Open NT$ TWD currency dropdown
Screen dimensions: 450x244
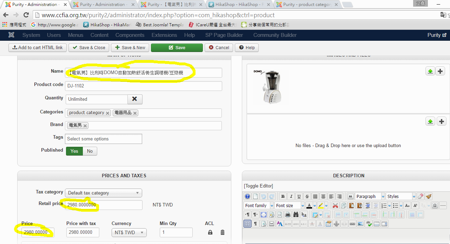pos(129,232)
